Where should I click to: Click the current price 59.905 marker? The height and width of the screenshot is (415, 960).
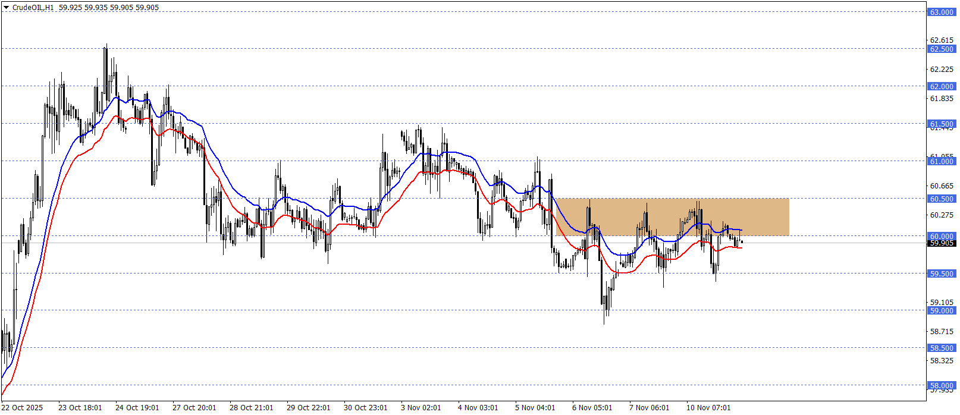[942, 243]
